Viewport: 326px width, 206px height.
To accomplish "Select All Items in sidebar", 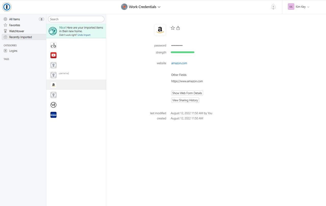I will coord(24,19).
